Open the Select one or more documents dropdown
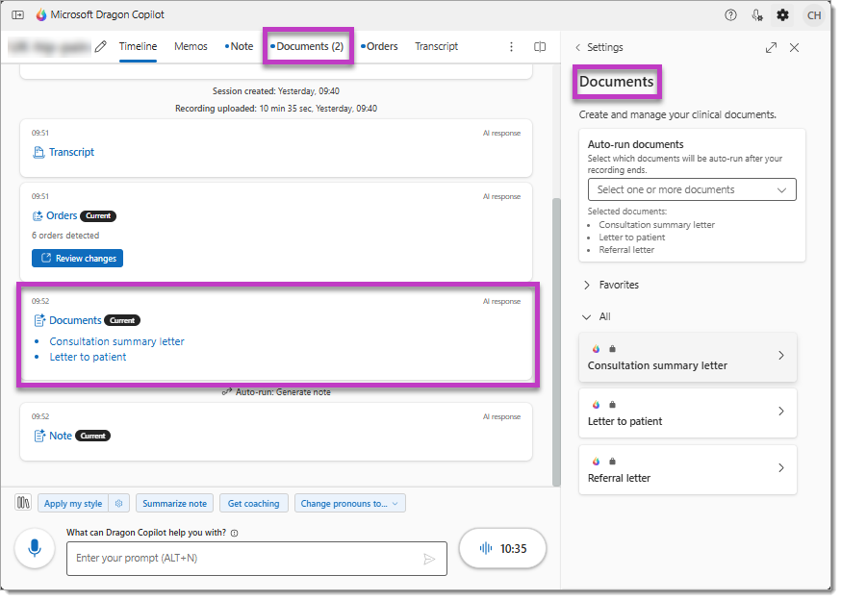 (692, 189)
